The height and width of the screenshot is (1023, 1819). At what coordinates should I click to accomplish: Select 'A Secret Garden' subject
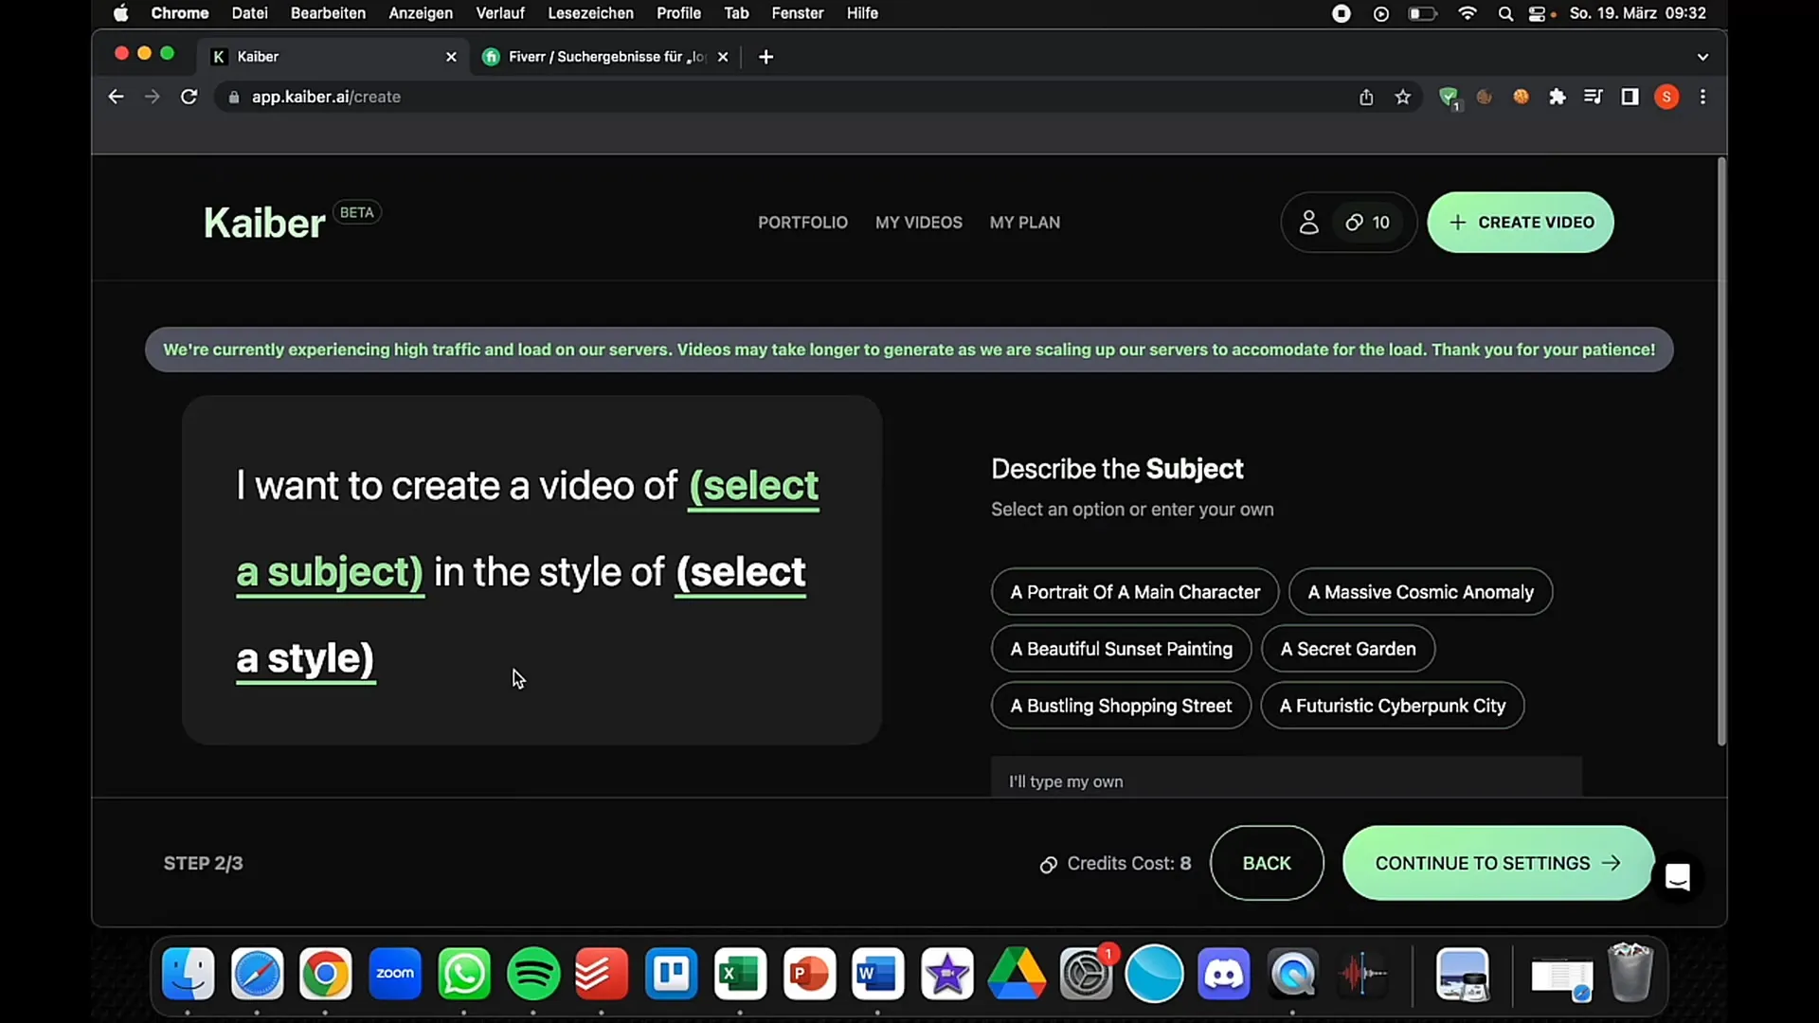tap(1348, 648)
